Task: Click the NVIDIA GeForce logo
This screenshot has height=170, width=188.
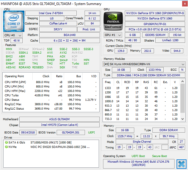Action: click(x=113, y=21)
